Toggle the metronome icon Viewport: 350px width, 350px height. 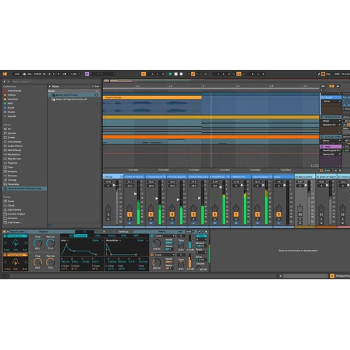click(x=64, y=74)
